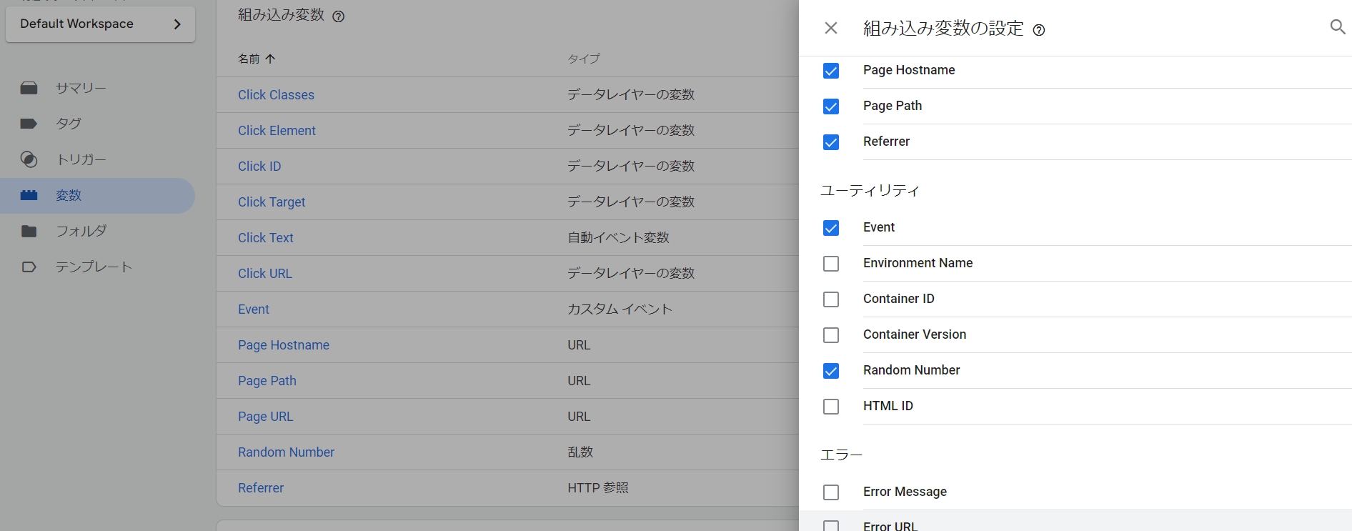Open テンプレート section in sidebar
The width and height of the screenshot is (1352, 531).
[x=94, y=267]
